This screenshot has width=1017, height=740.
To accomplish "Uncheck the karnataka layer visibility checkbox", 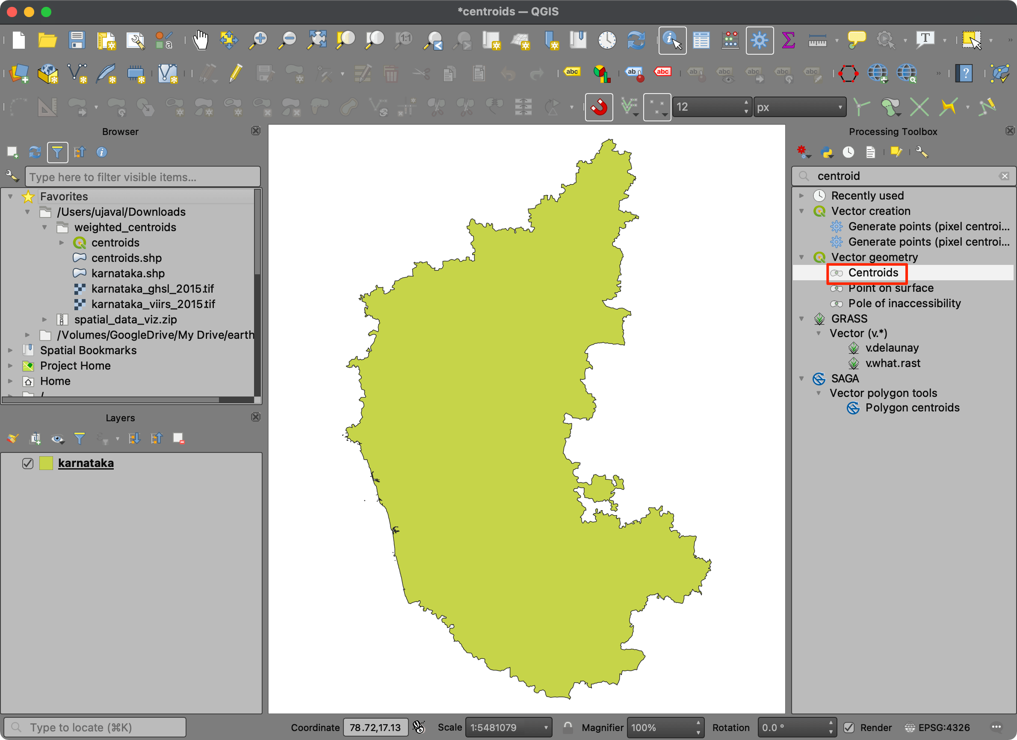I will [28, 463].
